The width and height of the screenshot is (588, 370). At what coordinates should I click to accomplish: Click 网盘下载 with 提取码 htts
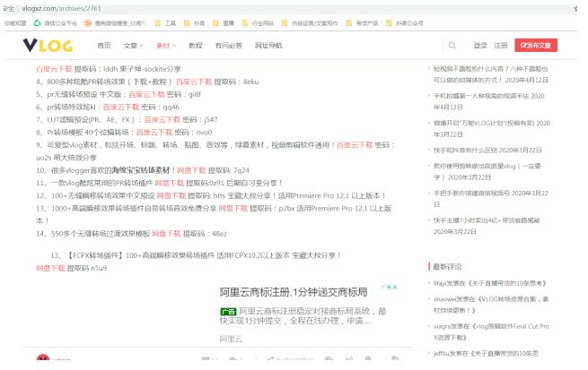(x=171, y=195)
